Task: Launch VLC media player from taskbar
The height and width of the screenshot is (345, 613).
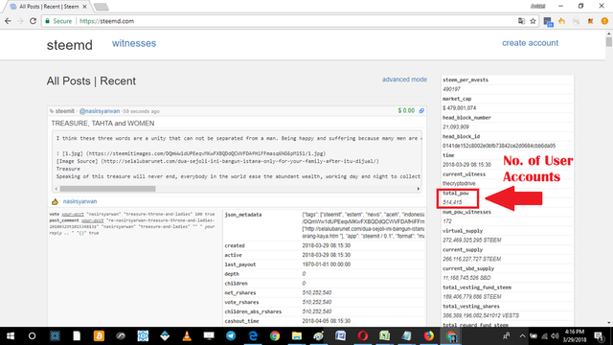Action: click(187, 336)
